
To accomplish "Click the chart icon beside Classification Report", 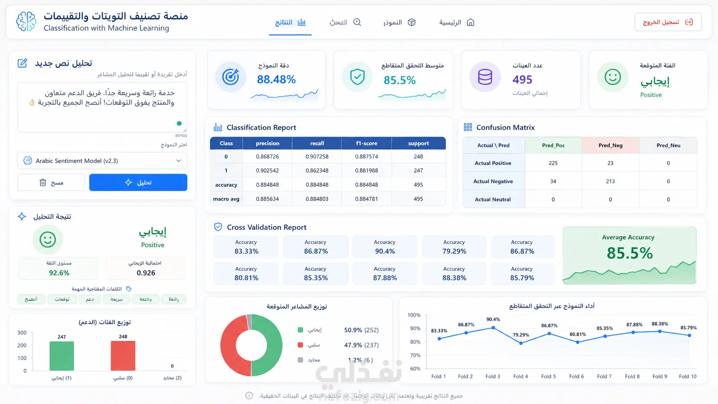I will (x=218, y=128).
